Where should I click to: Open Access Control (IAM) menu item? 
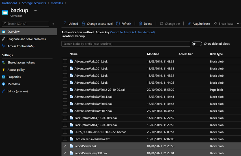coord(21,46)
